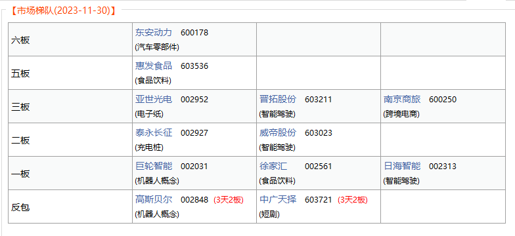Viewport: 515px width, 236px height.
Task: Click the (充电桩) sector tag
Action: [148, 147]
